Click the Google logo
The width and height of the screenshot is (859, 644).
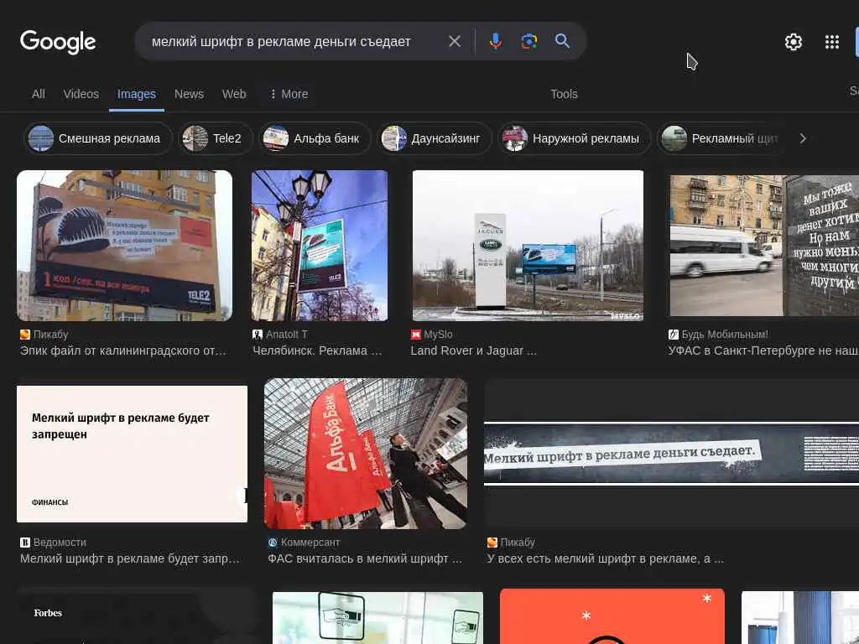pyautogui.click(x=58, y=42)
